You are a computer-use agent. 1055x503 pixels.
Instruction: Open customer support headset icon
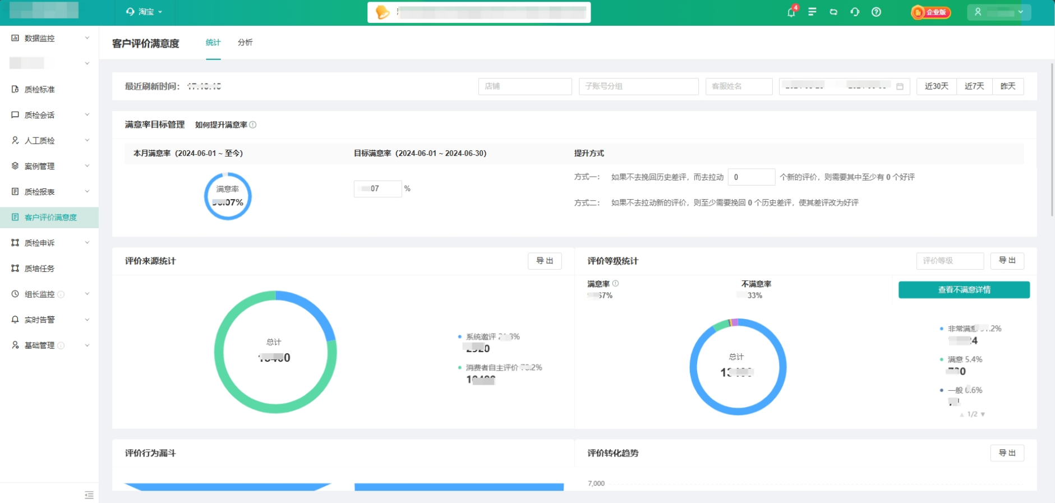pos(855,12)
